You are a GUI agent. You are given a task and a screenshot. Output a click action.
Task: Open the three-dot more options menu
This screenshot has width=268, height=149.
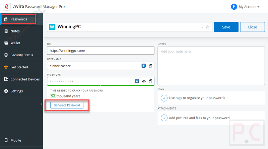point(201,27)
